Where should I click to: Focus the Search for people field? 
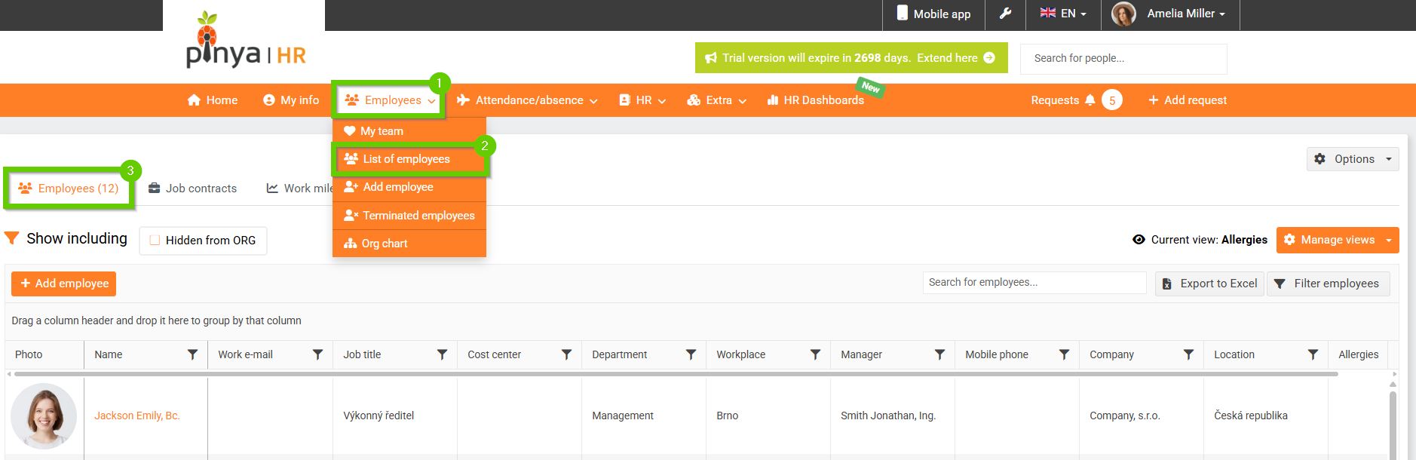click(x=1123, y=59)
